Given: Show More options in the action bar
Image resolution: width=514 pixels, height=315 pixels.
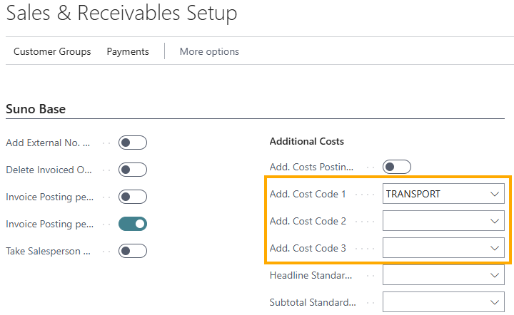Looking at the screenshot, I should pos(209,52).
